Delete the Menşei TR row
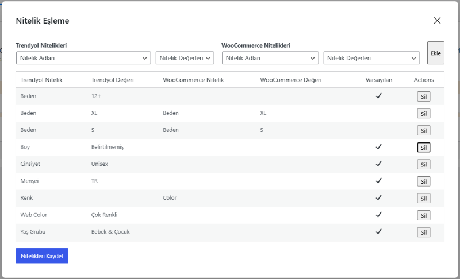 [x=424, y=181]
